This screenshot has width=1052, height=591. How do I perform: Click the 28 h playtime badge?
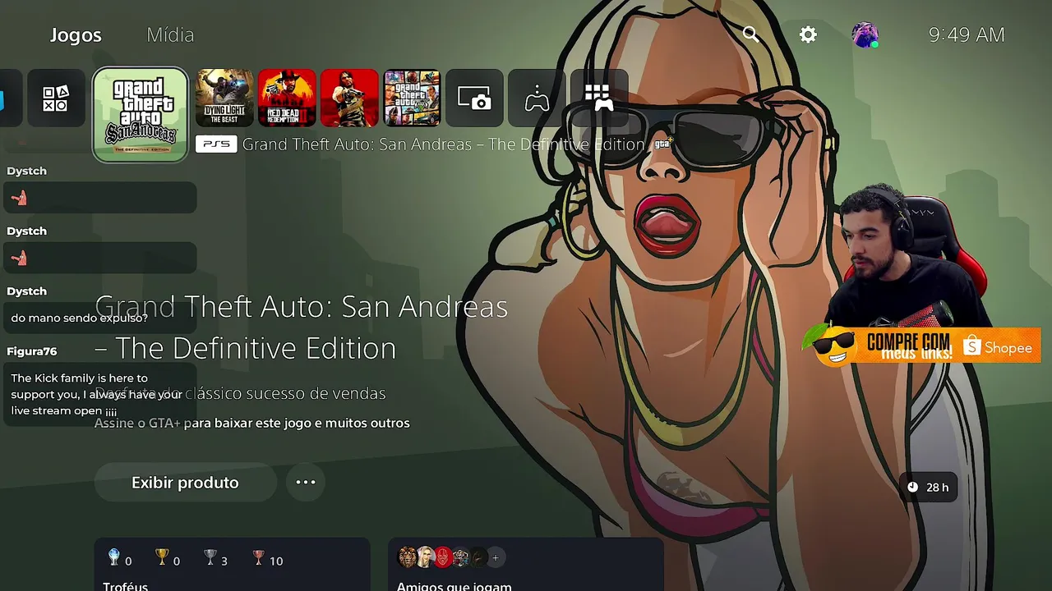(x=928, y=487)
